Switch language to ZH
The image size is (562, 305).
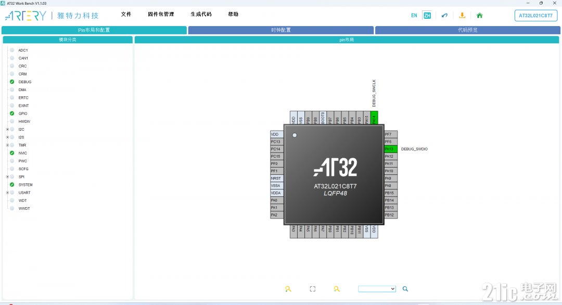pos(427,16)
